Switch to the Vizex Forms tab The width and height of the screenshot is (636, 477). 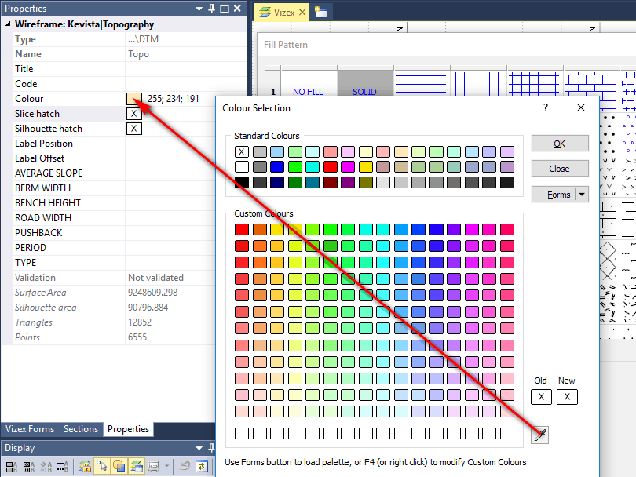click(30, 429)
